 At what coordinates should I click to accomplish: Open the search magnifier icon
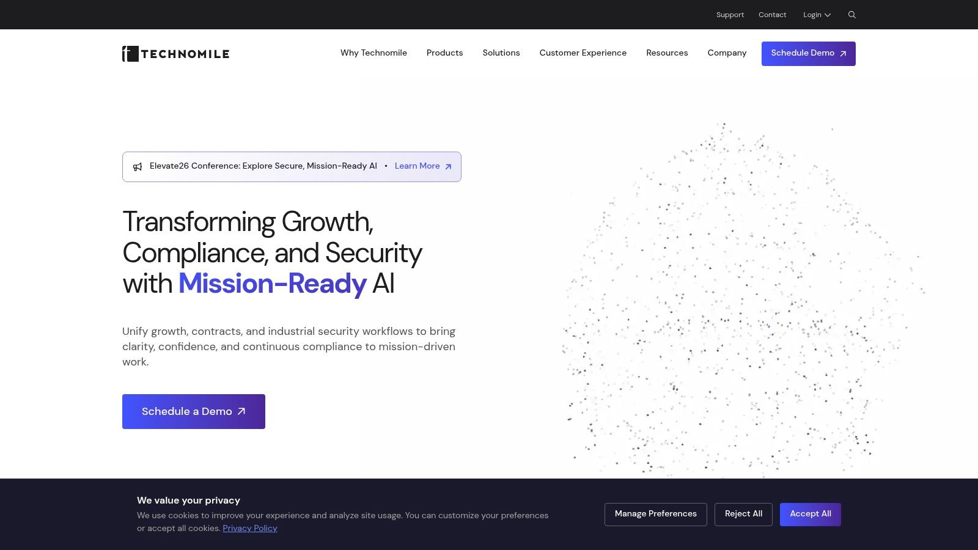pyautogui.click(x=852, y=15)
